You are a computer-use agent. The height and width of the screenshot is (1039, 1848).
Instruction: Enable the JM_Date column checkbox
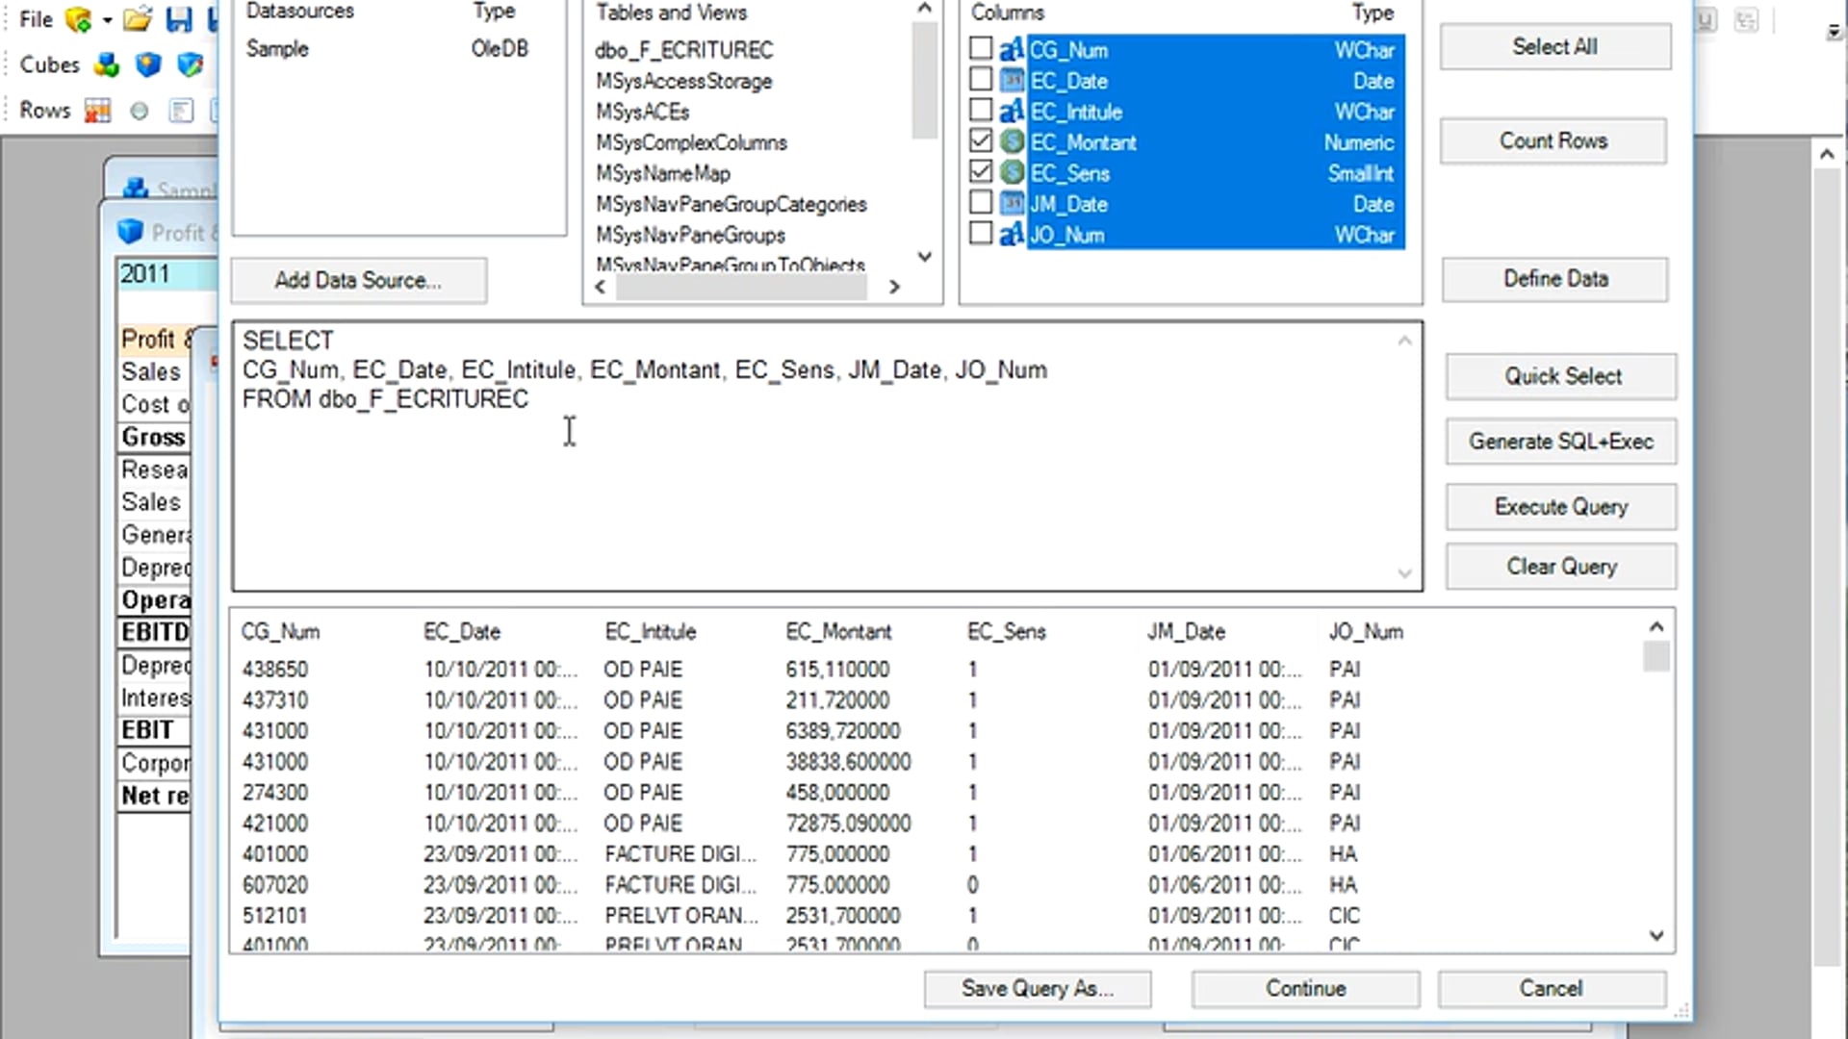tap(980, 203)
